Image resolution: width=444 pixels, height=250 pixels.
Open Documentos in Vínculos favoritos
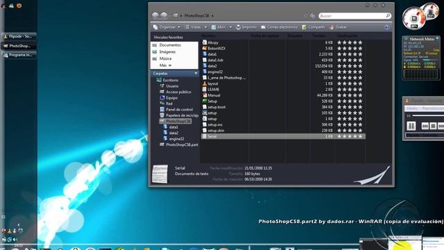click(x=166, y=45)
